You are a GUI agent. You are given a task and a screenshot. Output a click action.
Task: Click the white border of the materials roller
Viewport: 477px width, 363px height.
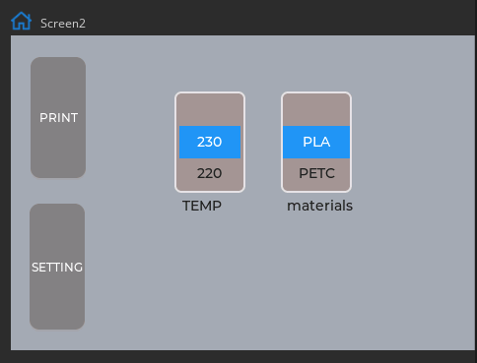pyautogui.click(x=282, y=142)
